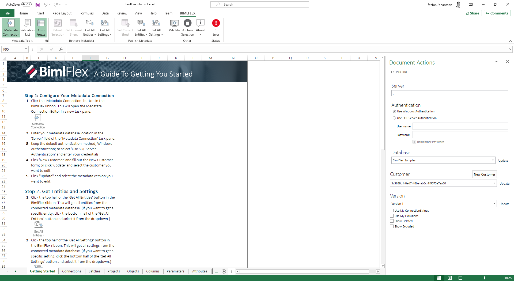Uncheck Remember Password

point(414,142)
